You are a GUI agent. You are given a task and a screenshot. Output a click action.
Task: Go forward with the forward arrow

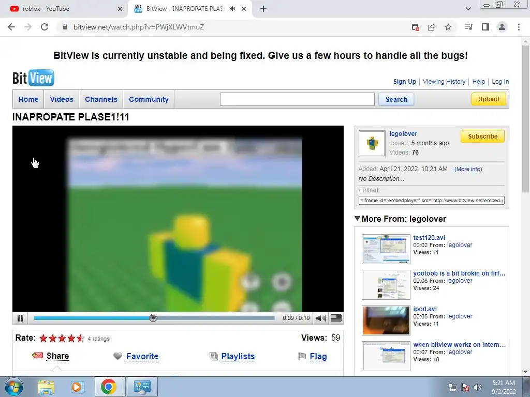click(28, 27)
